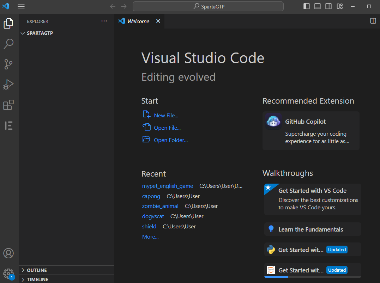Open the Accounts icon
Viewport: 380px width, 283px height.
pyautogui.click(x=8, y=253)
